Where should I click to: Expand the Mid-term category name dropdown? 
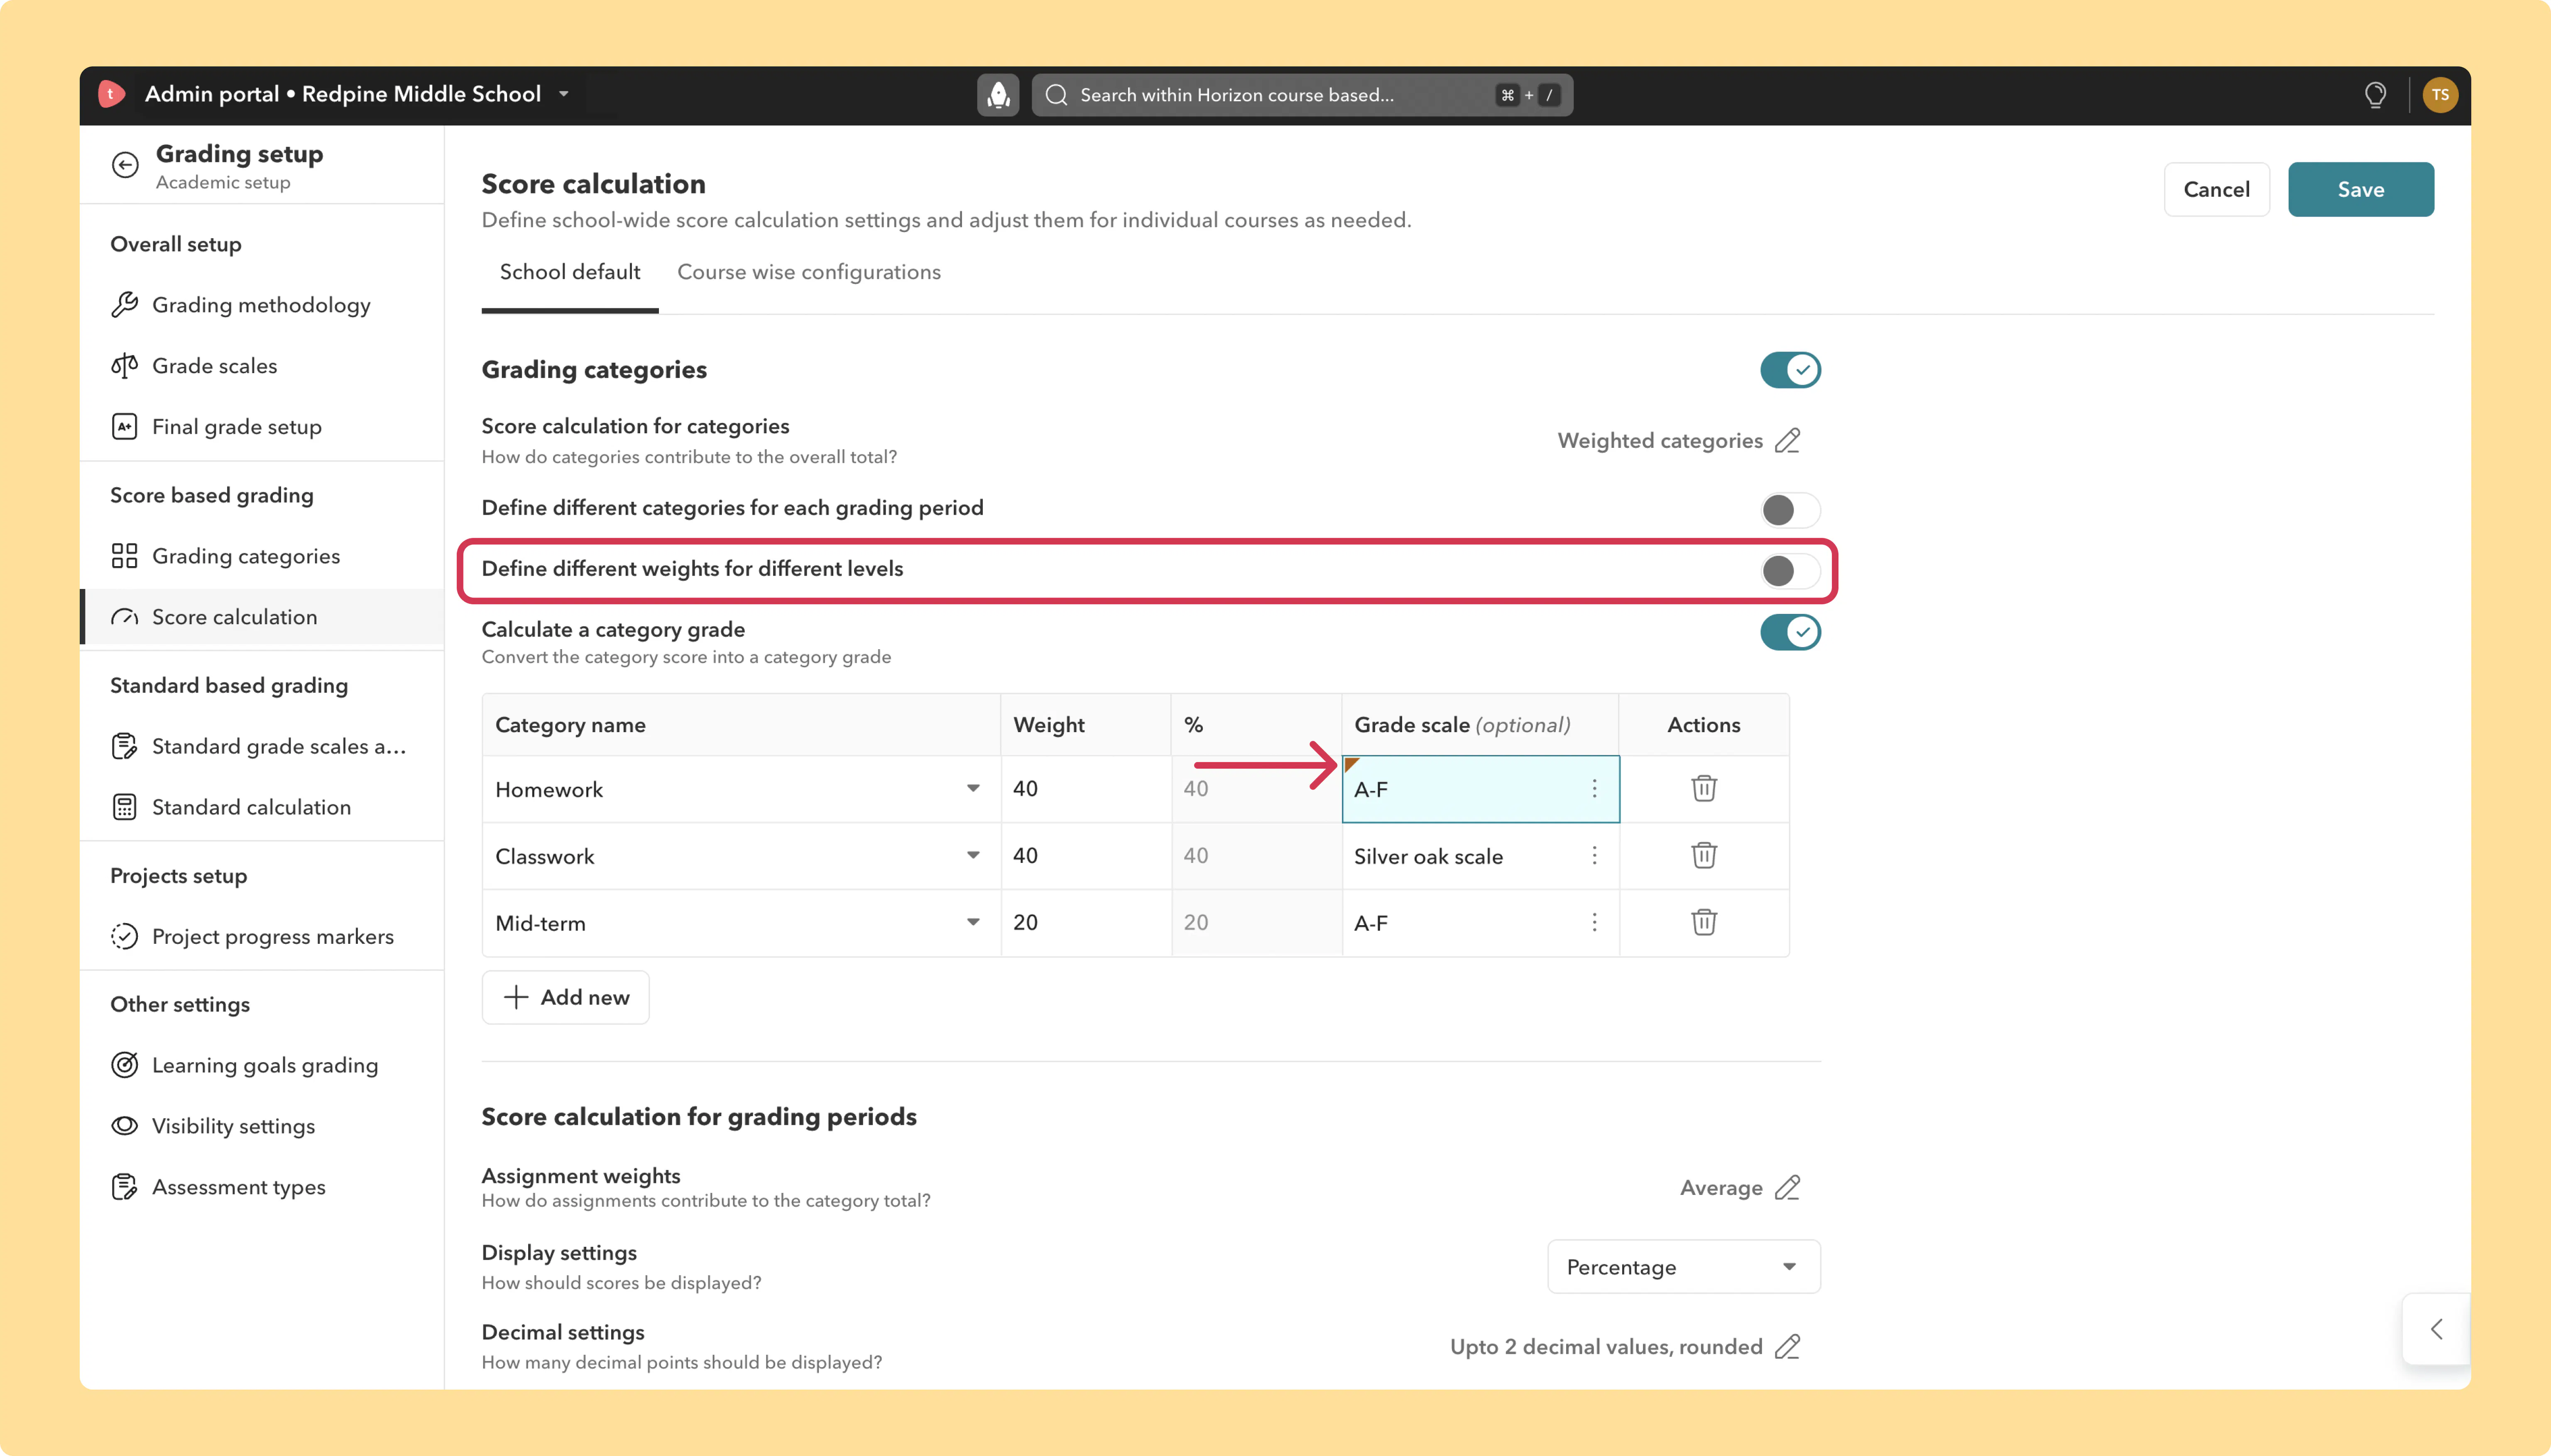(x=972, y=922)
